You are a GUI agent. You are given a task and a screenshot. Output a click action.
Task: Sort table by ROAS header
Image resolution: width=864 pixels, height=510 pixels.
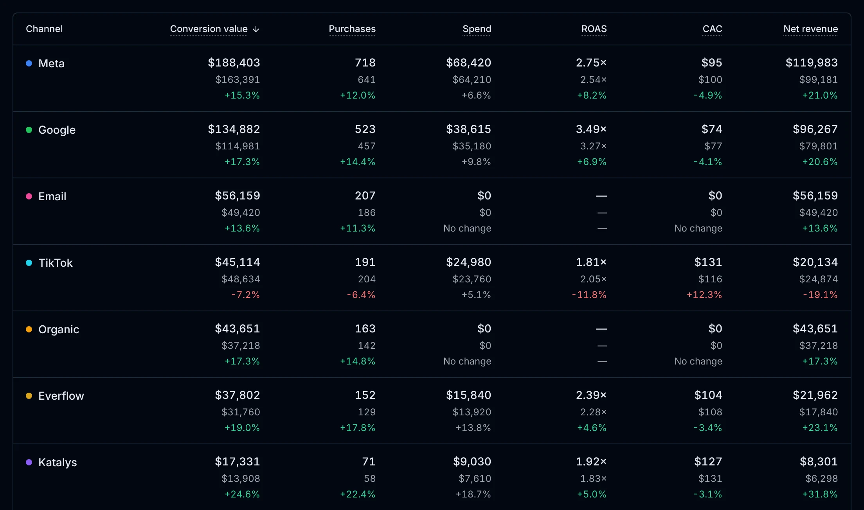pos(594,29)
